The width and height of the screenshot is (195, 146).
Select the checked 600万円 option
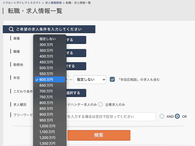[50, 80]
